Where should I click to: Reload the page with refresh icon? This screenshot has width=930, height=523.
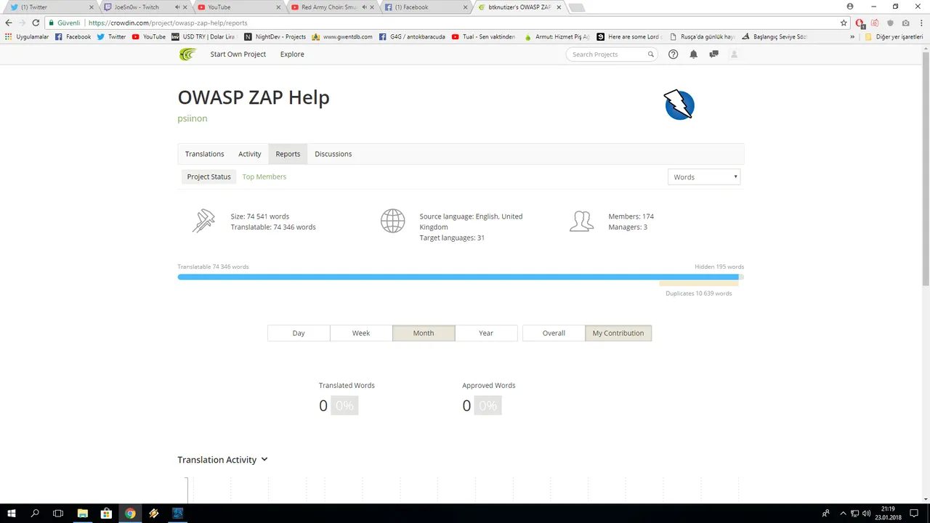36,23
